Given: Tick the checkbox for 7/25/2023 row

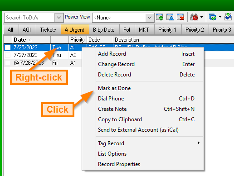Looking at the screenshot, I should [8, 48].
